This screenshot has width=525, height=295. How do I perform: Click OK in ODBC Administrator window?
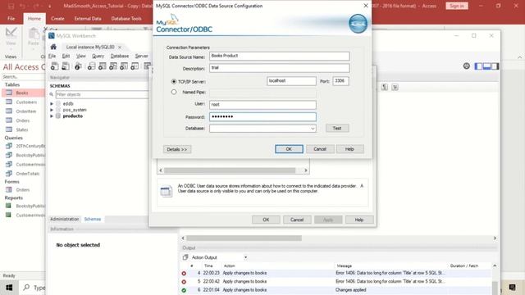pos(266,220)
